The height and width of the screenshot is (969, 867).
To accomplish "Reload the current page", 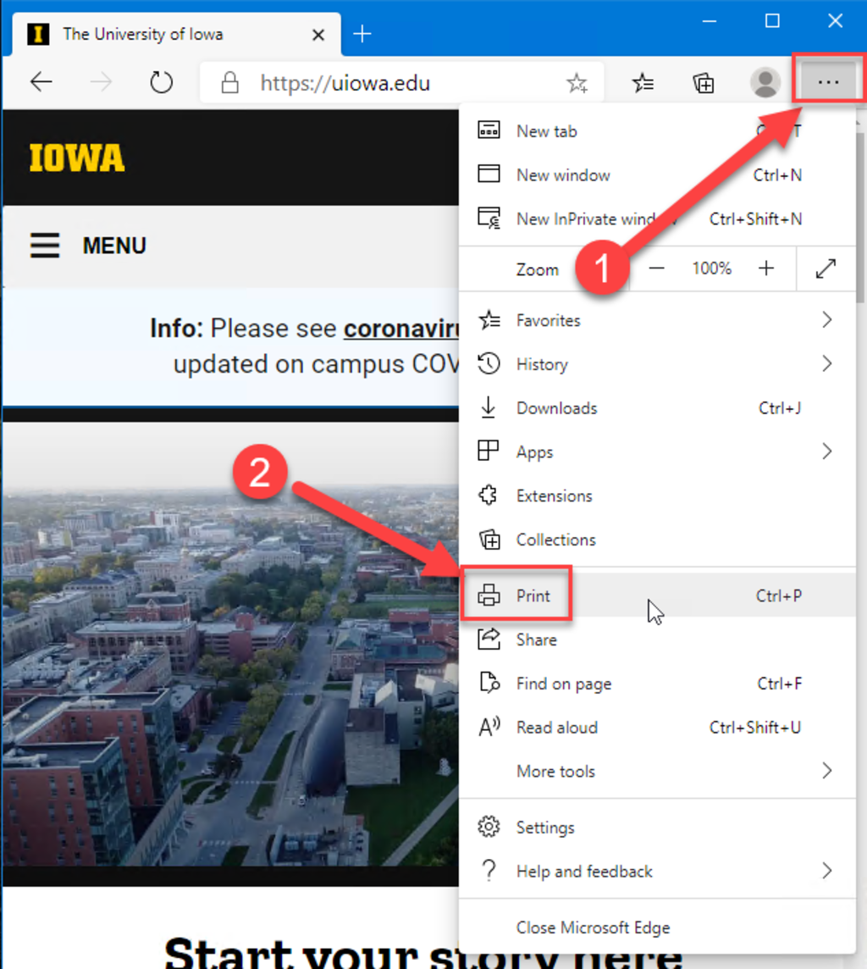I will tap(161, 82).
